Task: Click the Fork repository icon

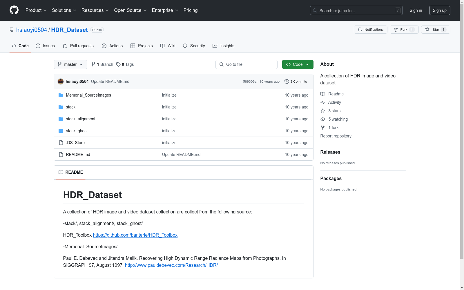Action: (396, 30)
